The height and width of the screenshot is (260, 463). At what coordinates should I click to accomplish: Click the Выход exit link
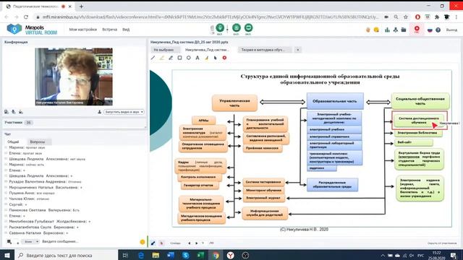pyautogui.click(x=451, y=30)
